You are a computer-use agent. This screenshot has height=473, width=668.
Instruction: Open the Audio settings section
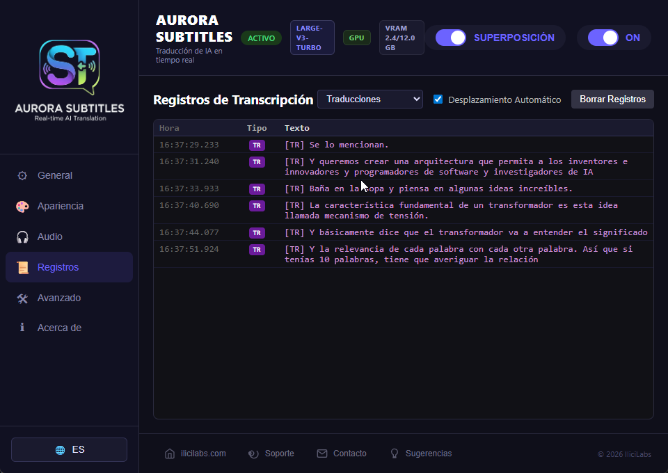pyautogui.click(x=69, y=236)
